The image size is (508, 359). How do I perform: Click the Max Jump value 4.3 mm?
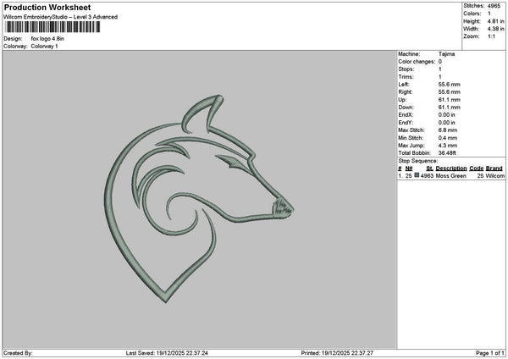[x=448, y=146]
